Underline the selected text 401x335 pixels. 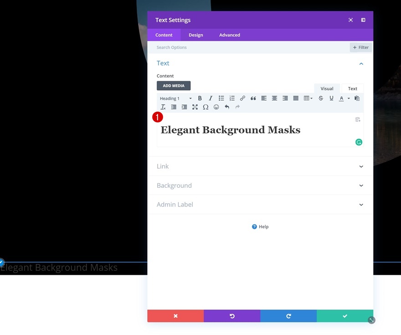pos(331,98)
